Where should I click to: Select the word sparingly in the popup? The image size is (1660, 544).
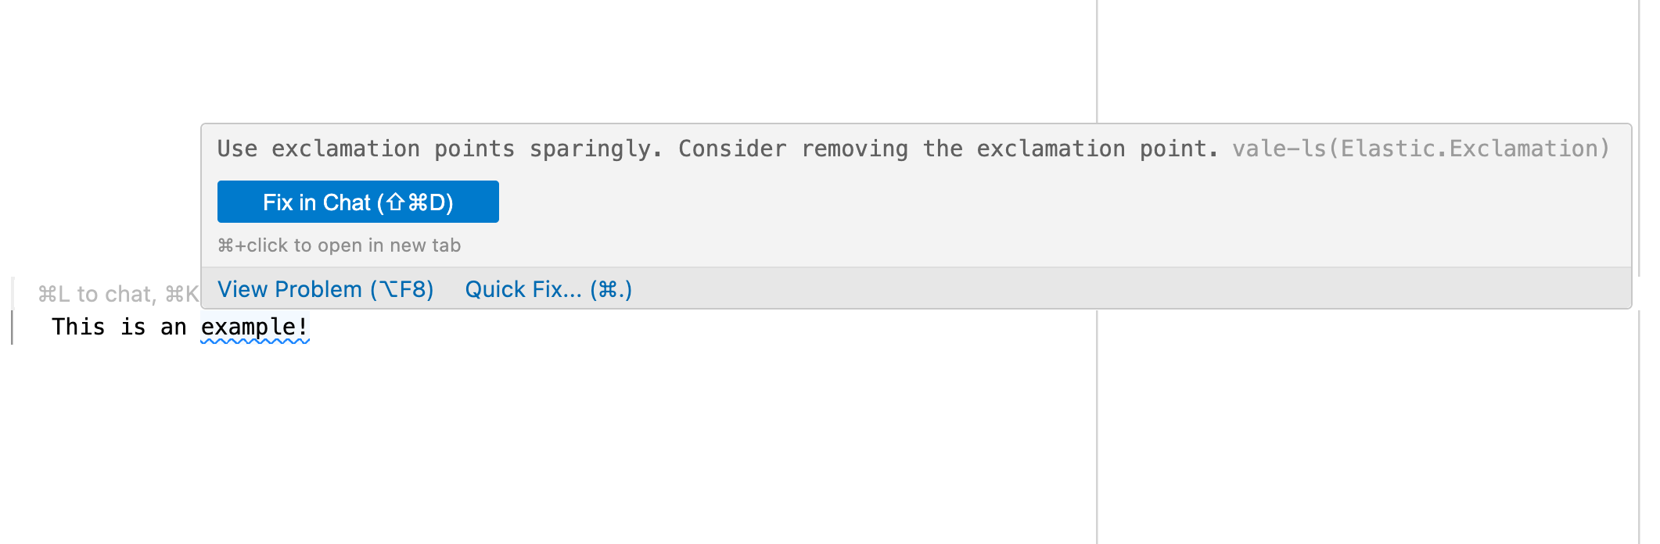pos(587,149)
